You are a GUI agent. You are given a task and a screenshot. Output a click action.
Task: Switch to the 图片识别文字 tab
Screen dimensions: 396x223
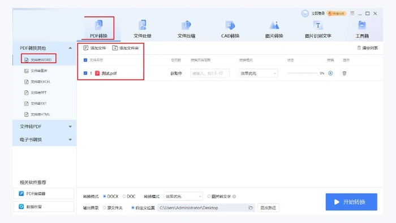(318, 29)
